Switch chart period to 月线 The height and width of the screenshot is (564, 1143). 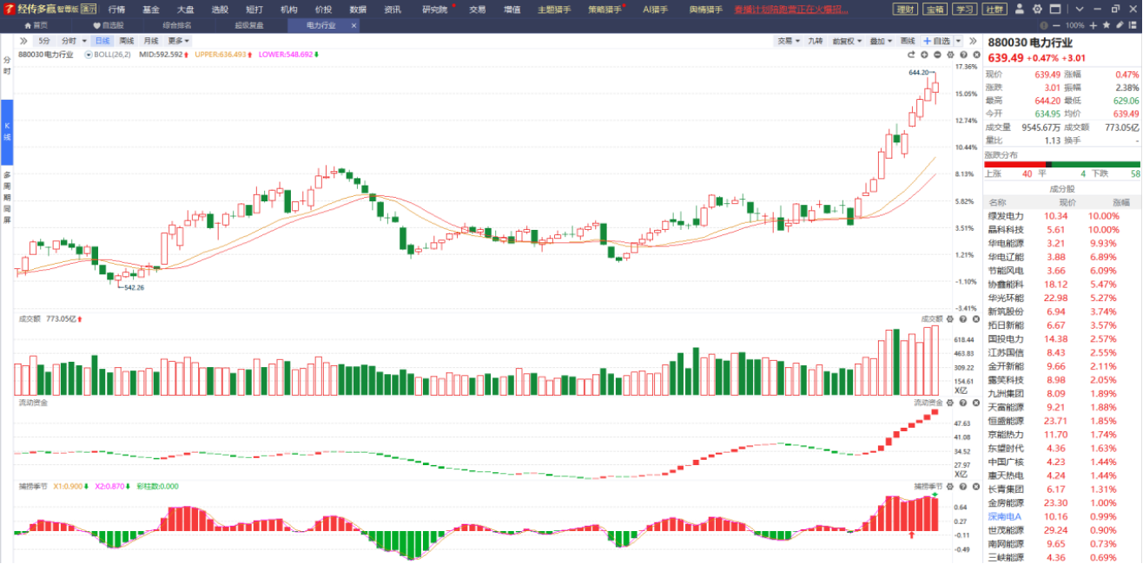[151, 41]
